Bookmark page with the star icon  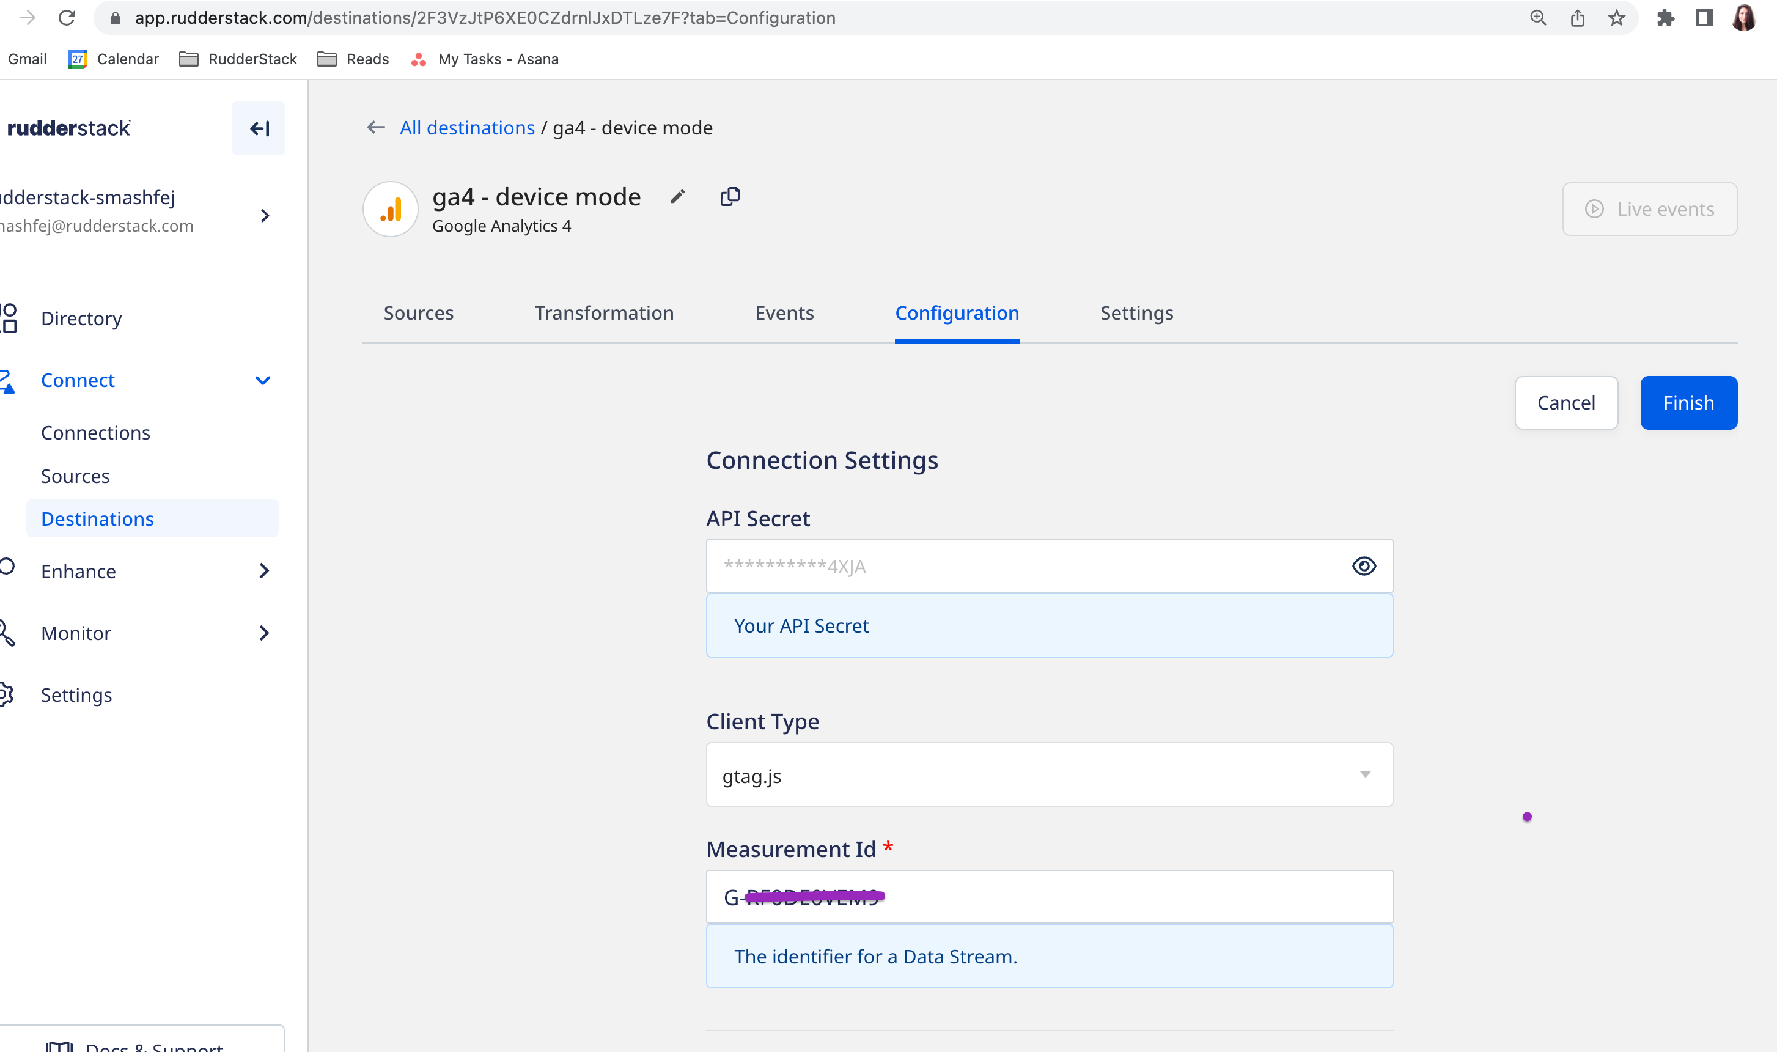coord(1616,18)
